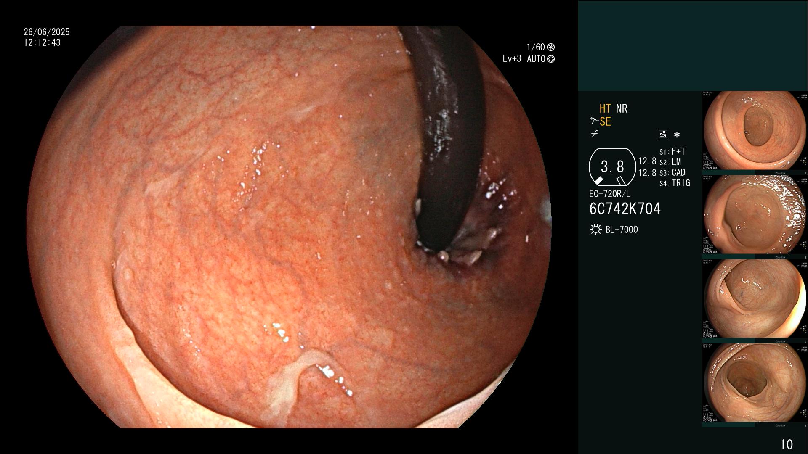Select the HT mode label
The width and height of the screenshot is (808, 454).
605,108
